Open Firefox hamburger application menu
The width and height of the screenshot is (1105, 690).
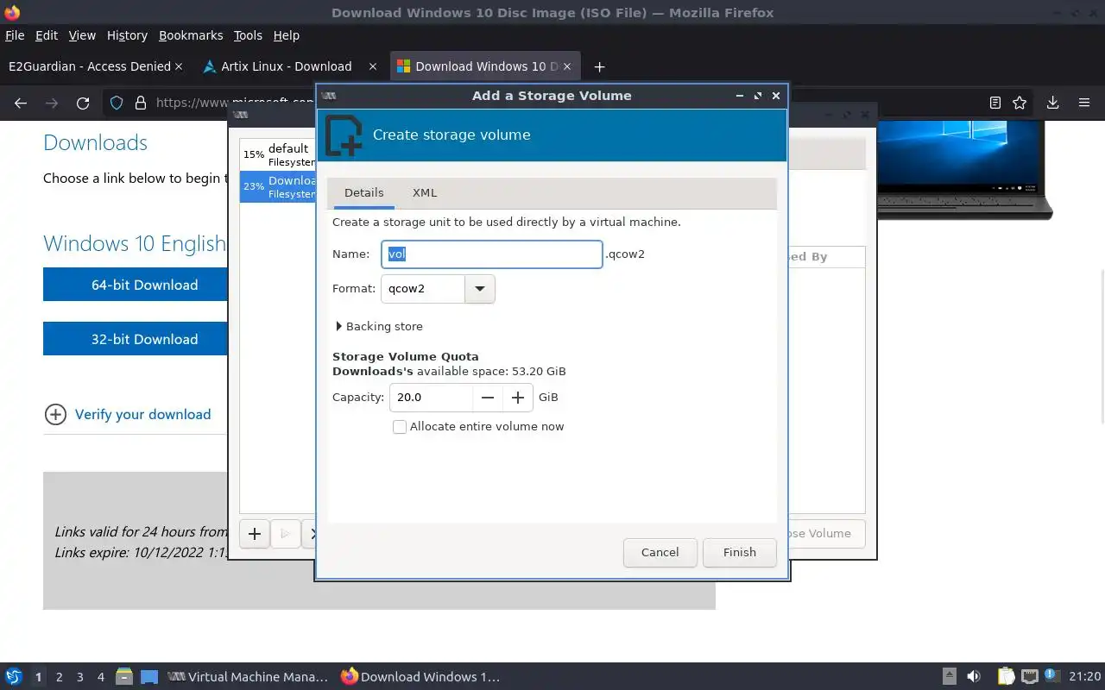click(1084, 103)
